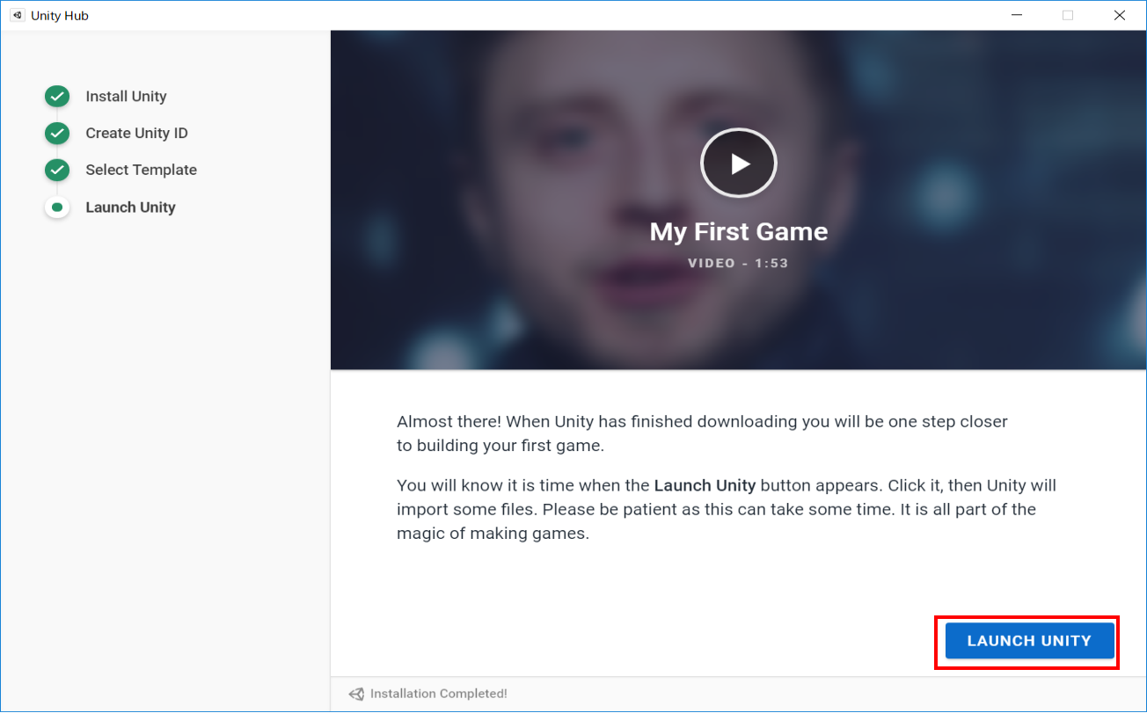Click the Unity Hub title bar icon

[17, 15]
